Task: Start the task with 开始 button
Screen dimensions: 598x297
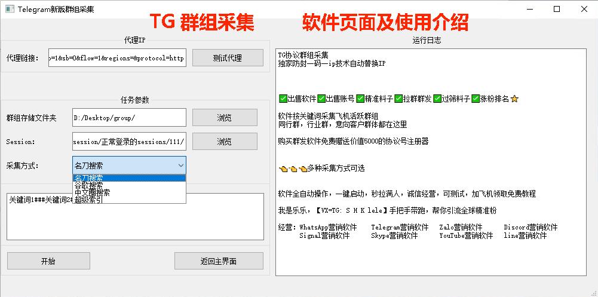Action: click(48, 261)
